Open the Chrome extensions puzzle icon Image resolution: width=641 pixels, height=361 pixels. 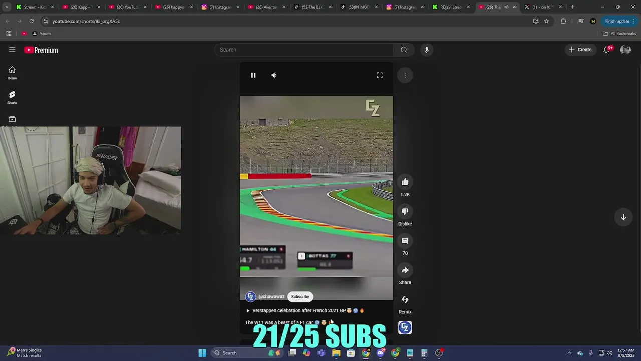pos(563,21)
